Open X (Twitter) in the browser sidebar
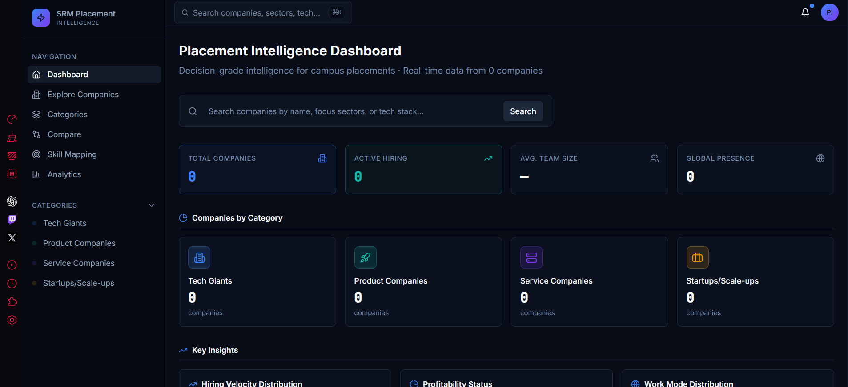 pyautogui.click(x=12, y=238)
